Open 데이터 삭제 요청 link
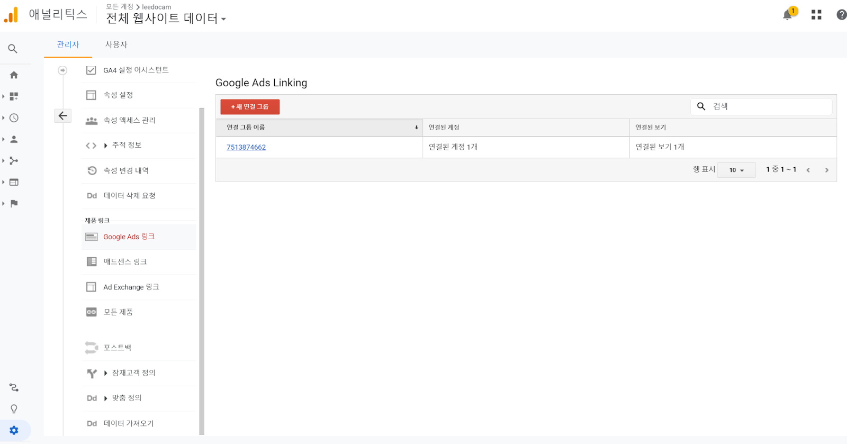847x444 pixels. pyautogui.click(x=130, y=196)
